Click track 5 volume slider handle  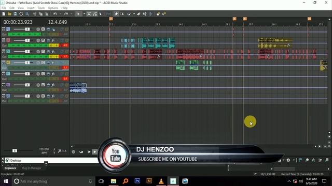click(27, 73)
